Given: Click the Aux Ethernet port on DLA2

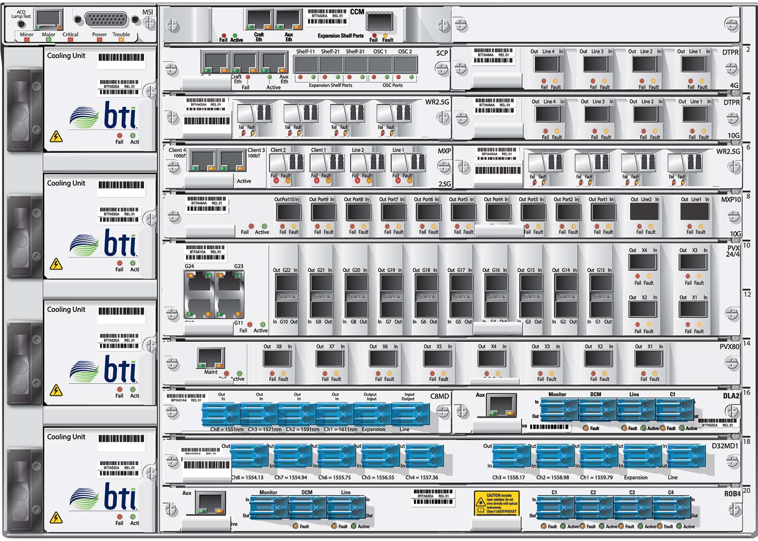Looking at the screenshot, I should [500, 404].
